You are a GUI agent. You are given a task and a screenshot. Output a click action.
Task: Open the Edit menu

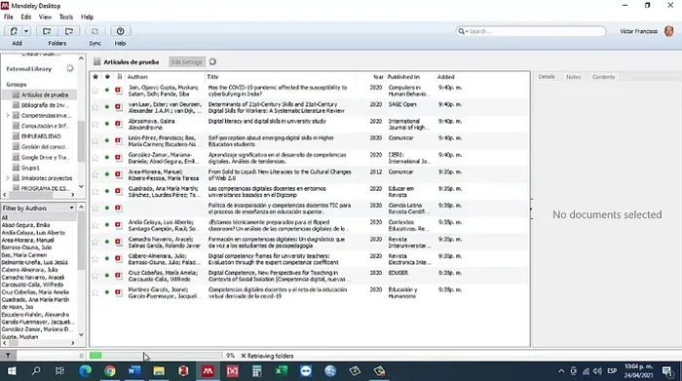pos(26,17)
